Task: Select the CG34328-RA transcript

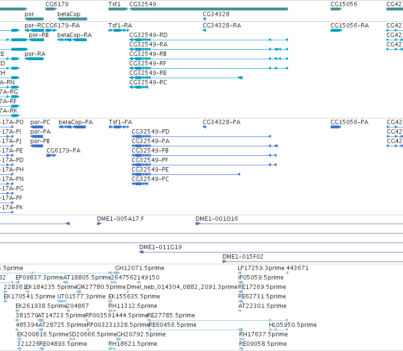Action: (204, 30)
